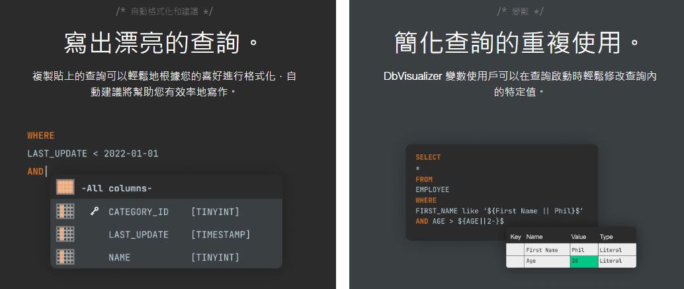Pick the LAST_UPDATE suggestion entry
This screenshot has height=289, width=684.
pyautogui.click(x=138, y=234)
